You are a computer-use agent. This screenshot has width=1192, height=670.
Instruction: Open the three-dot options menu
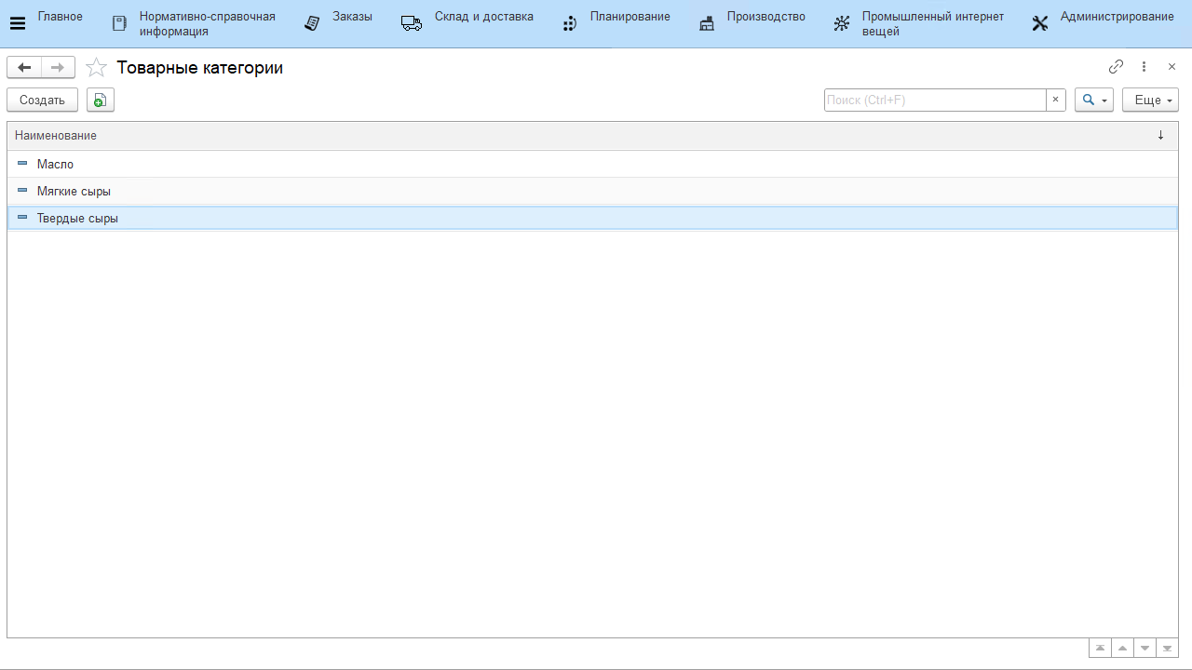[x=1145, y=67]
